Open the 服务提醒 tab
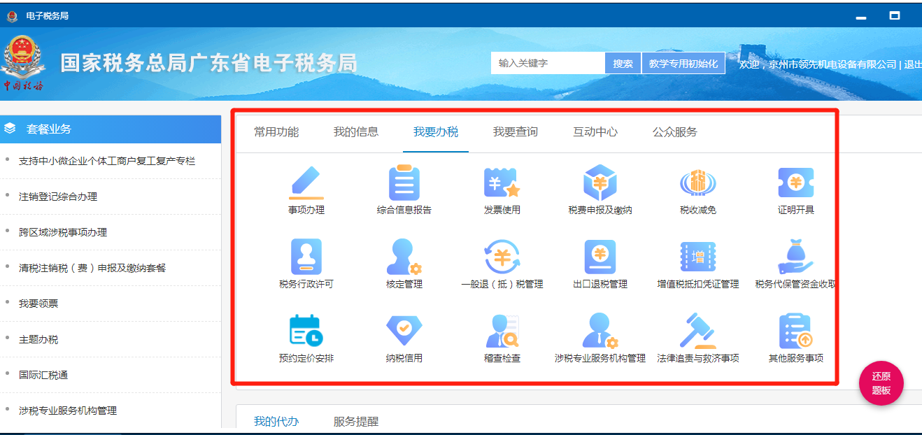This screenshot has width=922, height=435. [x=356, y=422]
